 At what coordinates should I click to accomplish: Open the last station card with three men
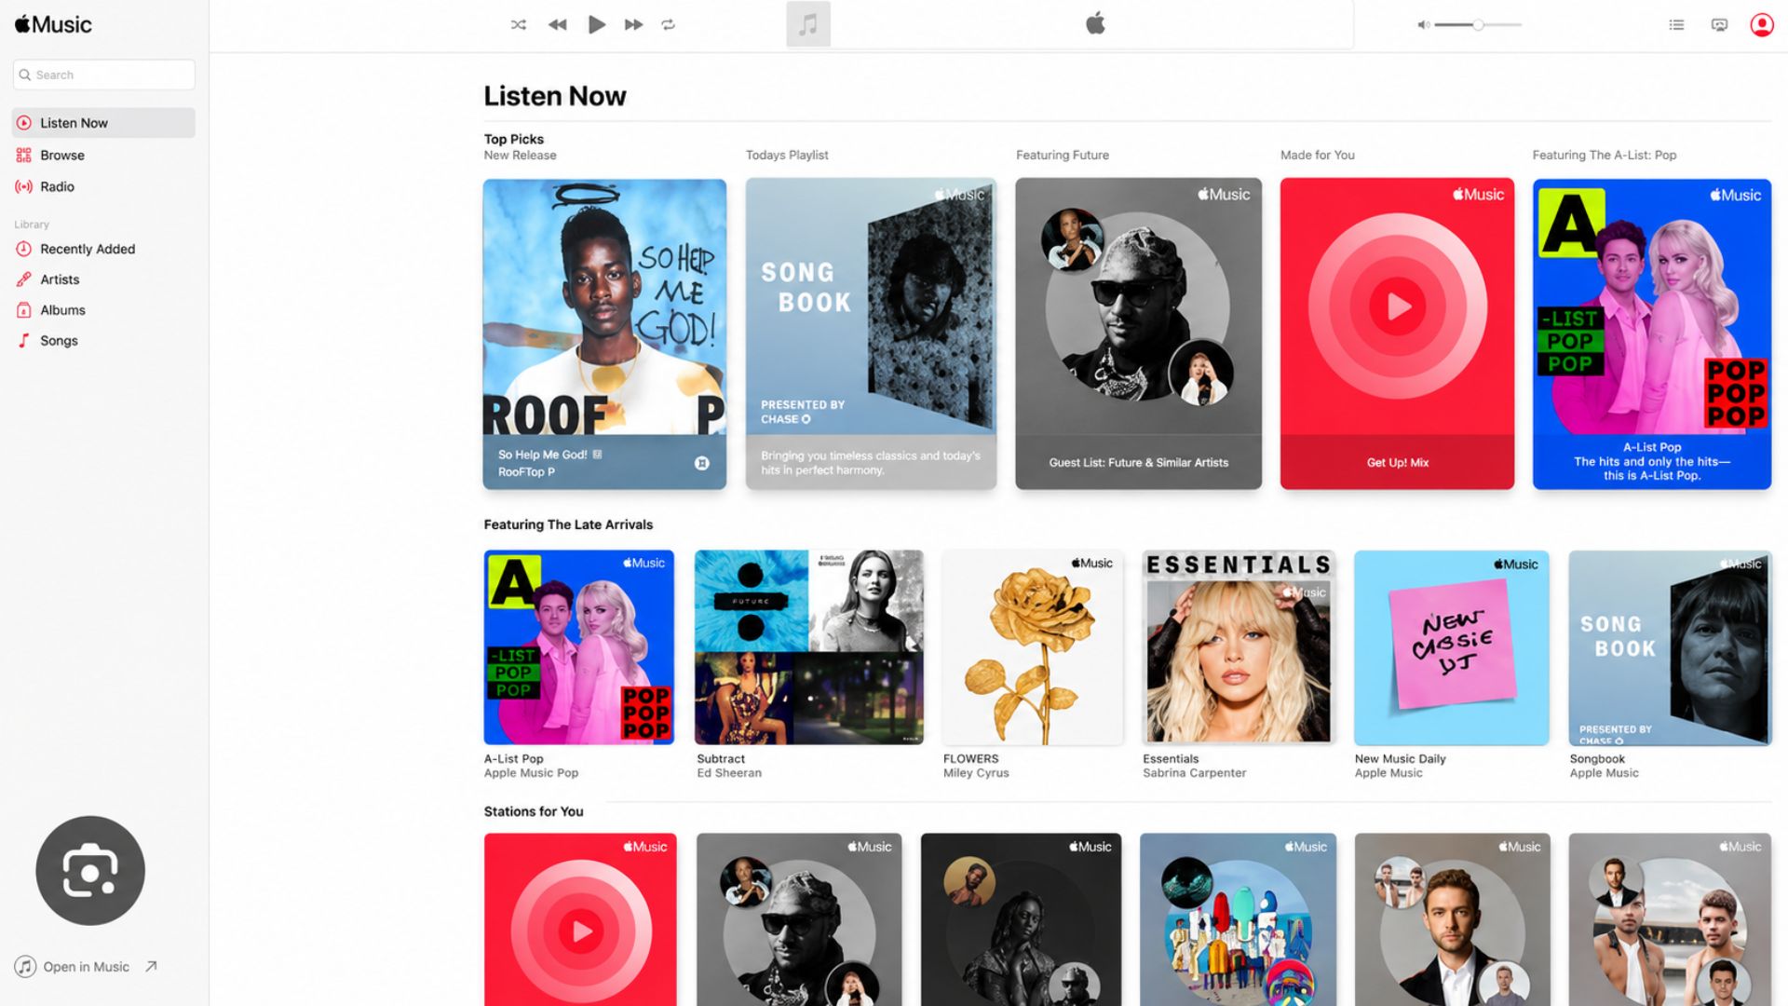(1670, 919)
